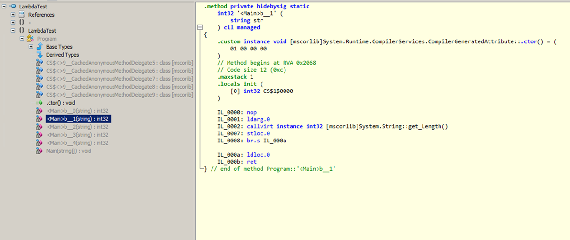Expand the Base Types node
570x240 pixels.
click(31, 47)
